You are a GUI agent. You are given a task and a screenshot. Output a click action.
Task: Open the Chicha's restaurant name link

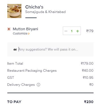coord(34,7)
